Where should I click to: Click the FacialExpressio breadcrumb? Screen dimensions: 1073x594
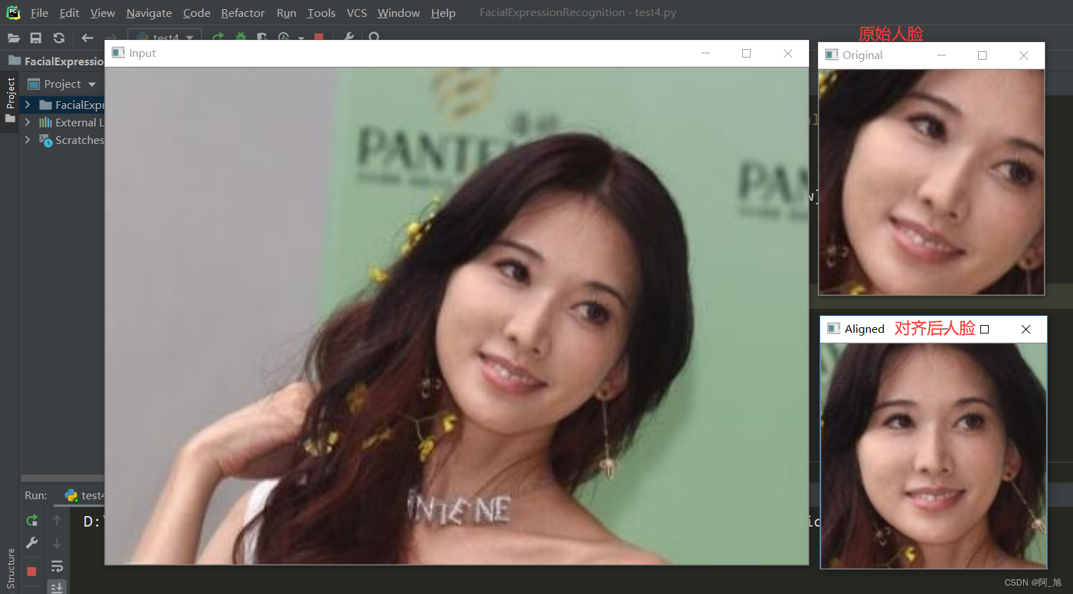pyautogui.click(x=64, y=61)
